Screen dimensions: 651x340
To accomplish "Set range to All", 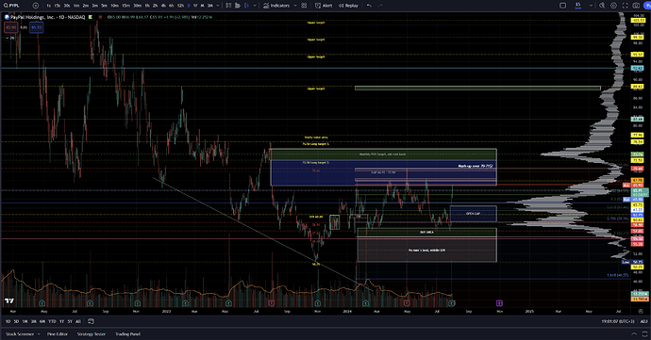I will pos(78,321).
